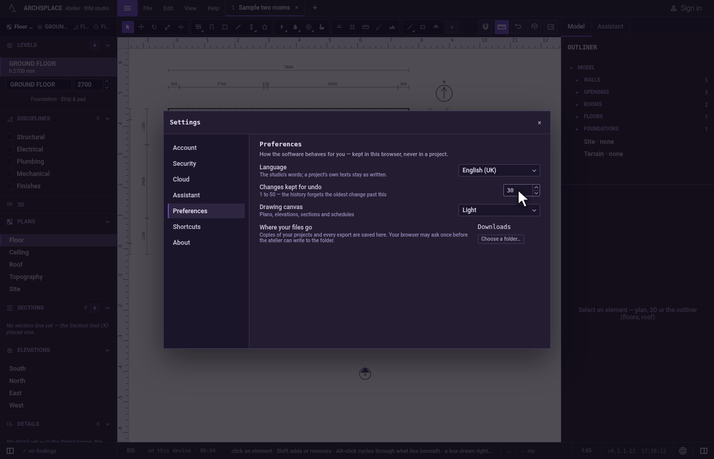The image size is (714, 459).
Task: Click the globe icon in status bar
Action: click(683, 451)
